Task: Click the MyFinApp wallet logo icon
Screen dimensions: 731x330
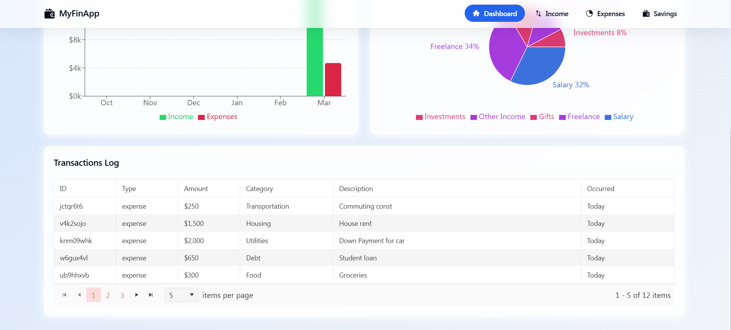Action: pos(50,14)
